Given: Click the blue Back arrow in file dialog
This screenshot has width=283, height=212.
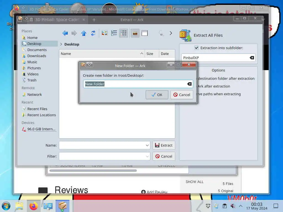Looking at the screenshot, I should point(65,33).
